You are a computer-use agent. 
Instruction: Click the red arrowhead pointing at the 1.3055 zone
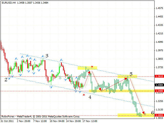pos(143,113)
